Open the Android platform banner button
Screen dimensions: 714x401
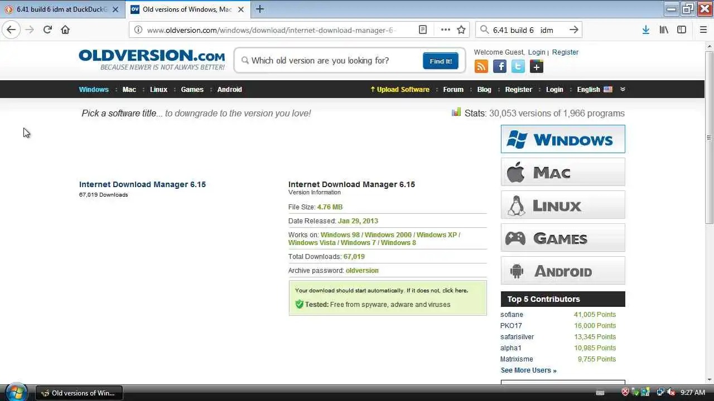click(563, 271)
